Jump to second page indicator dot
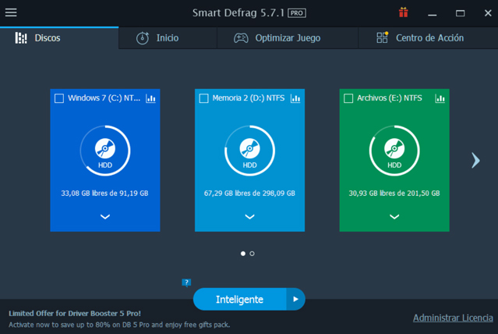 click(252, 254)
